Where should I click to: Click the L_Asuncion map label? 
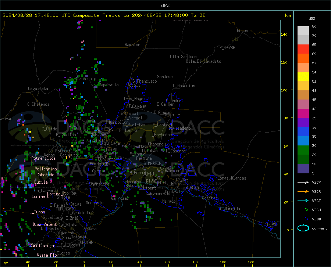[184, 86]
